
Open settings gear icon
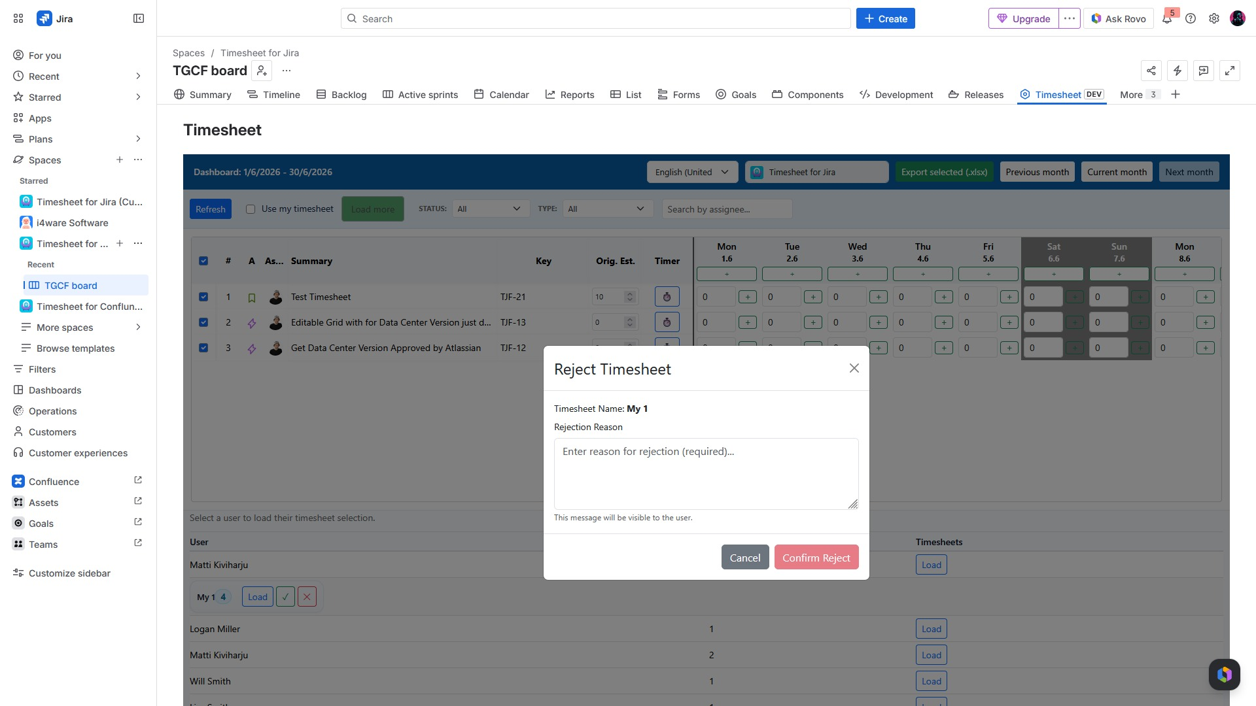(x=1214, y=18)
